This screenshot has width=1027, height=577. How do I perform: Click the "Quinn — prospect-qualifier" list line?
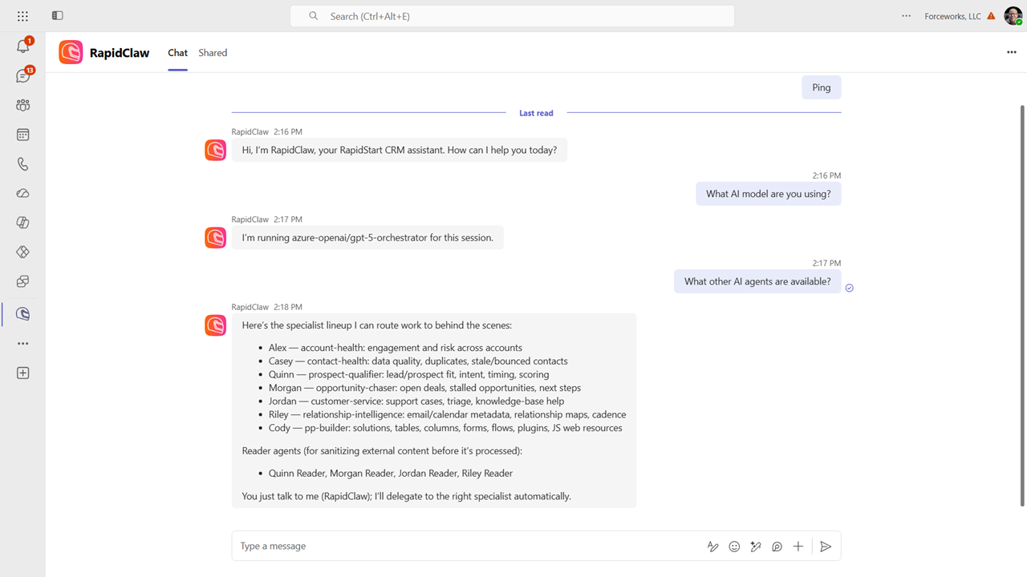[409, 374]
